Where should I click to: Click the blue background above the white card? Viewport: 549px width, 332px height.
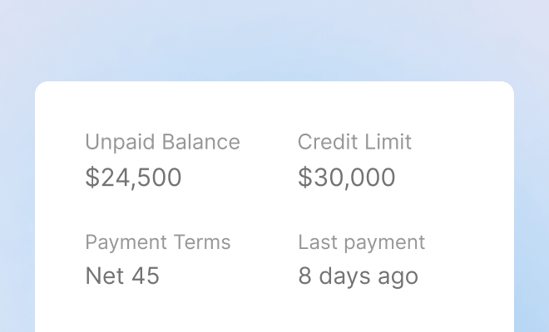click(x=274, y=41)
